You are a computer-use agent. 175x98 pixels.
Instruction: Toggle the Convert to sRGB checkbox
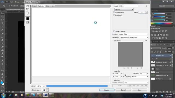coord(114,31)
